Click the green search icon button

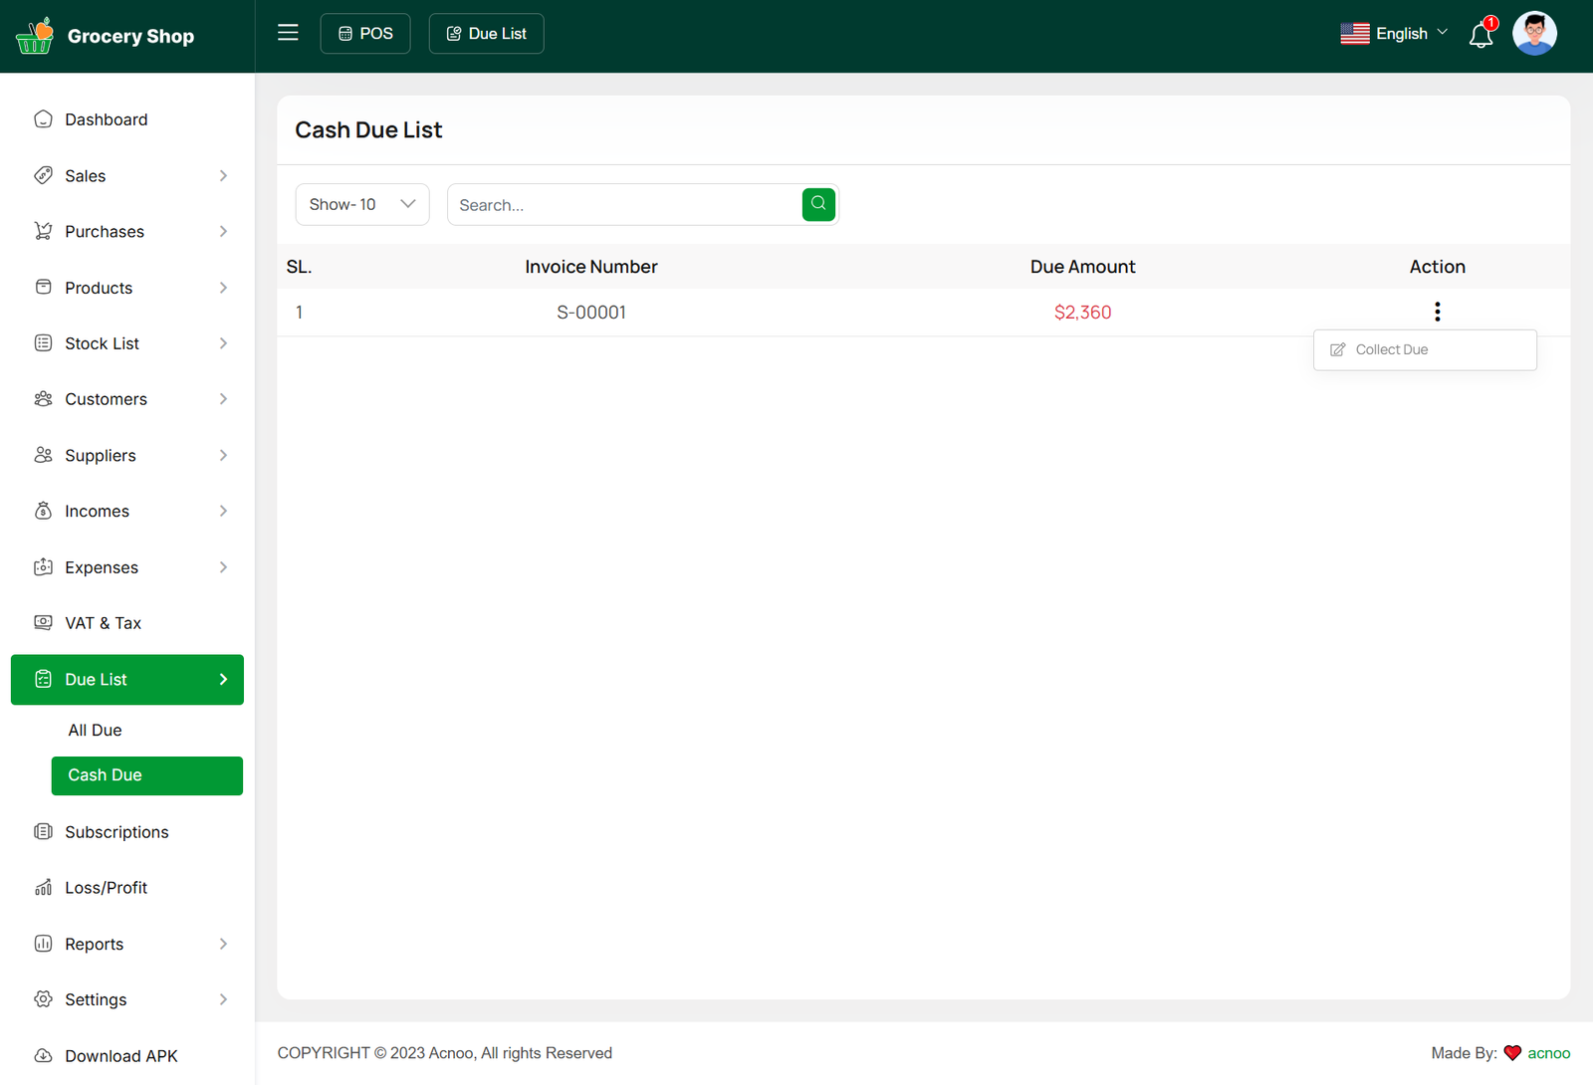(818, 204)
